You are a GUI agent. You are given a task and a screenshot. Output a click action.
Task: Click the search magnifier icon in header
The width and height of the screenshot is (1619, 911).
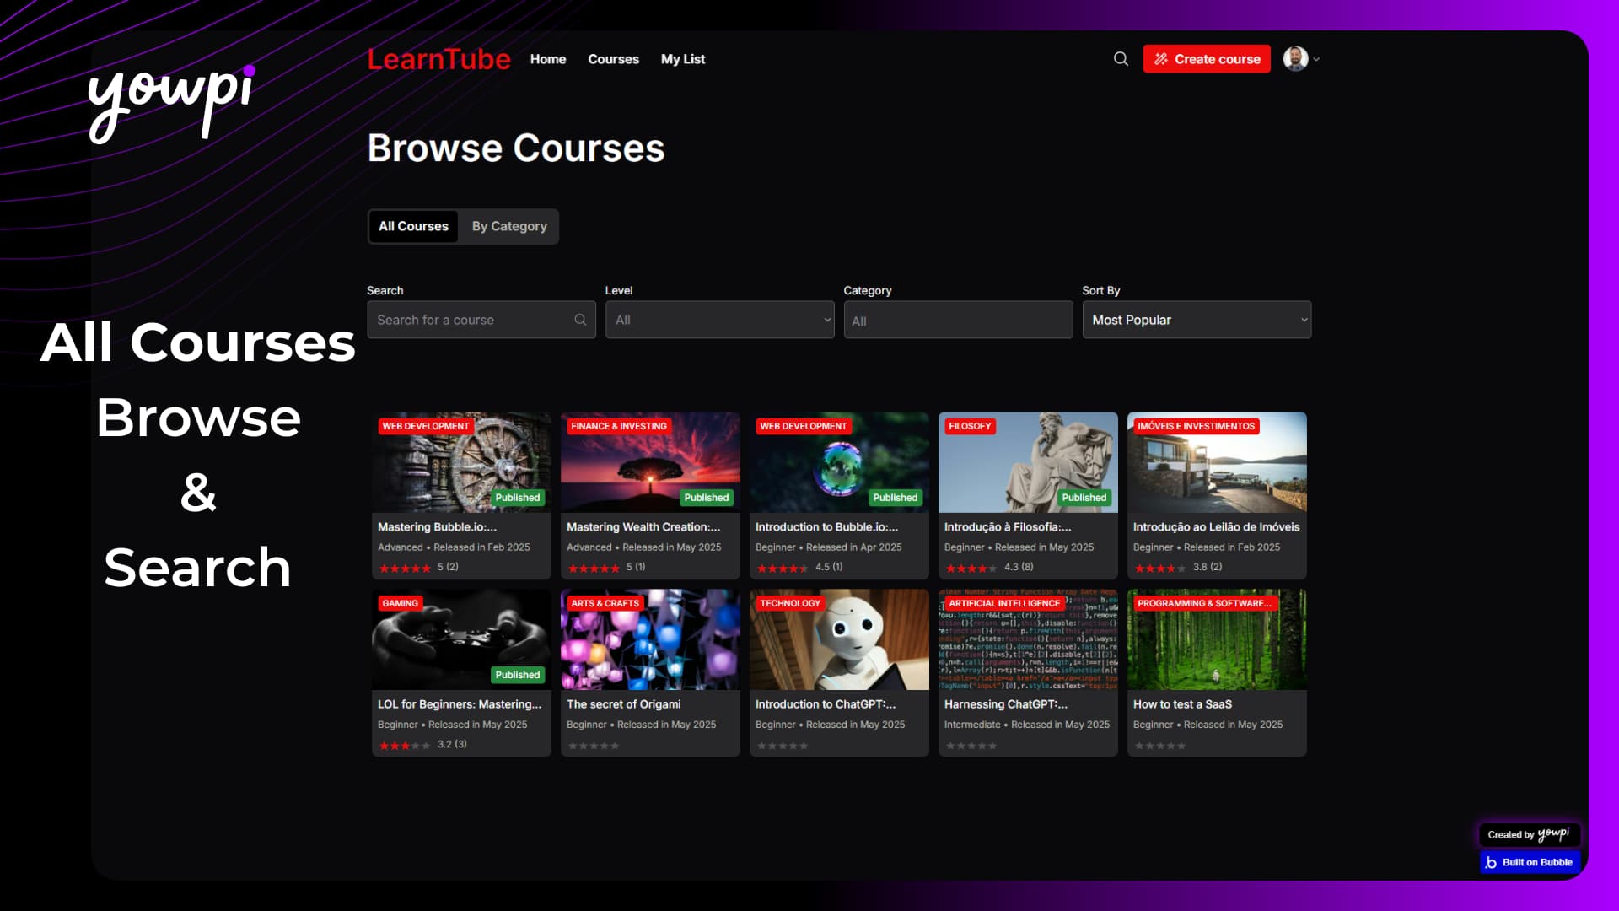pyautogui.click(x=1121, y=59)
